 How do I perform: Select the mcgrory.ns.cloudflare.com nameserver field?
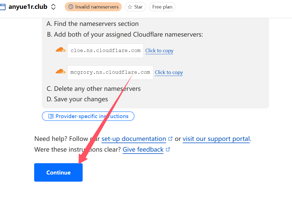pyautogui.click(x=110, y=72)
